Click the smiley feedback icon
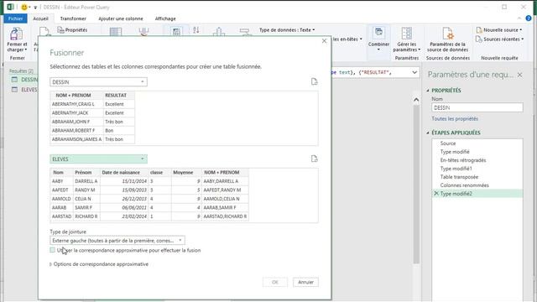537x302 pixels. point(24,7)
